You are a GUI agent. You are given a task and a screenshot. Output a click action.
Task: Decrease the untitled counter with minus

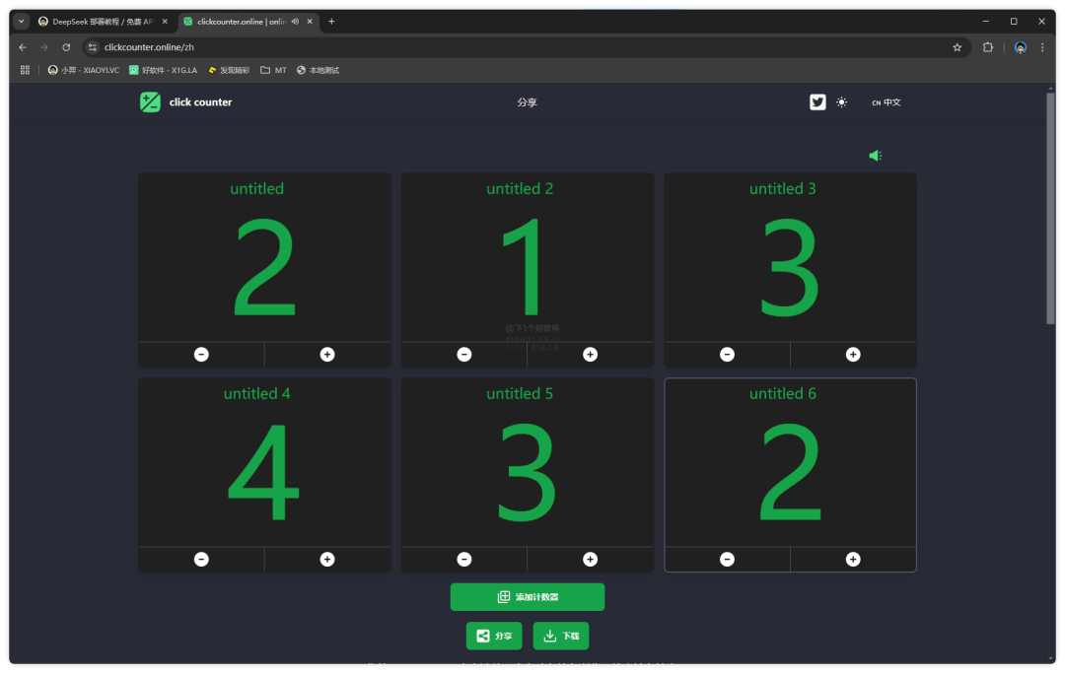[201, 354]
